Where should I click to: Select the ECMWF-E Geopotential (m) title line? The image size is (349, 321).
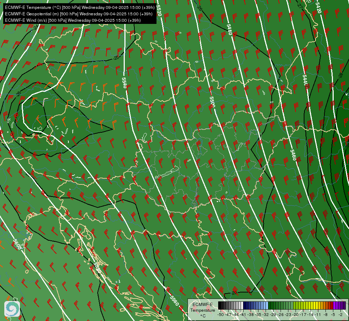[x=78, y=14]
